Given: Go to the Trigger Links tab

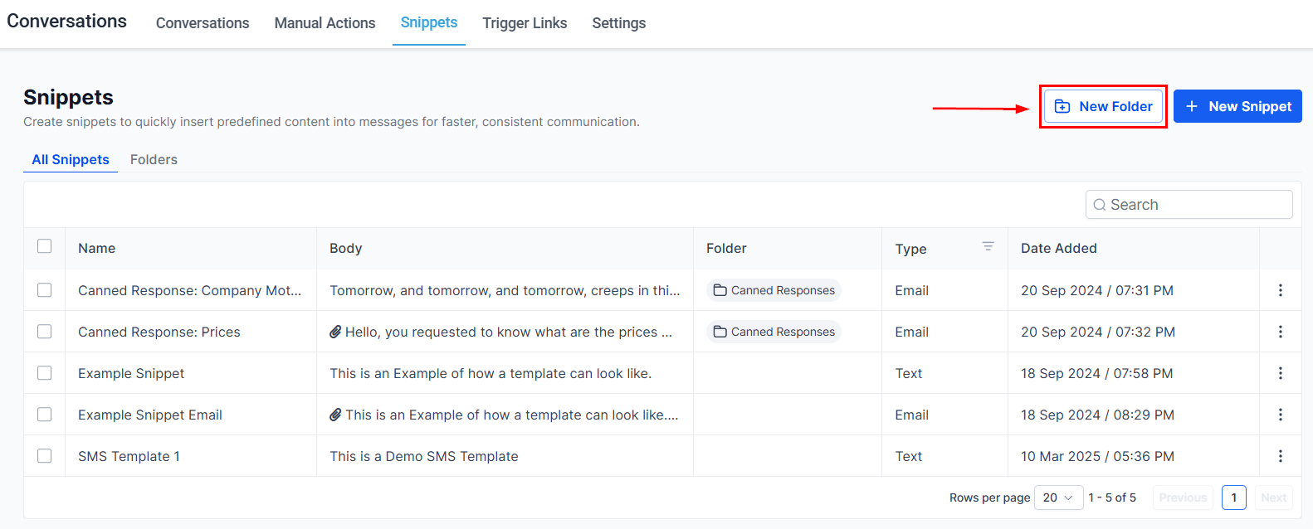Looking at the screenshot, I should click(525, 23).
